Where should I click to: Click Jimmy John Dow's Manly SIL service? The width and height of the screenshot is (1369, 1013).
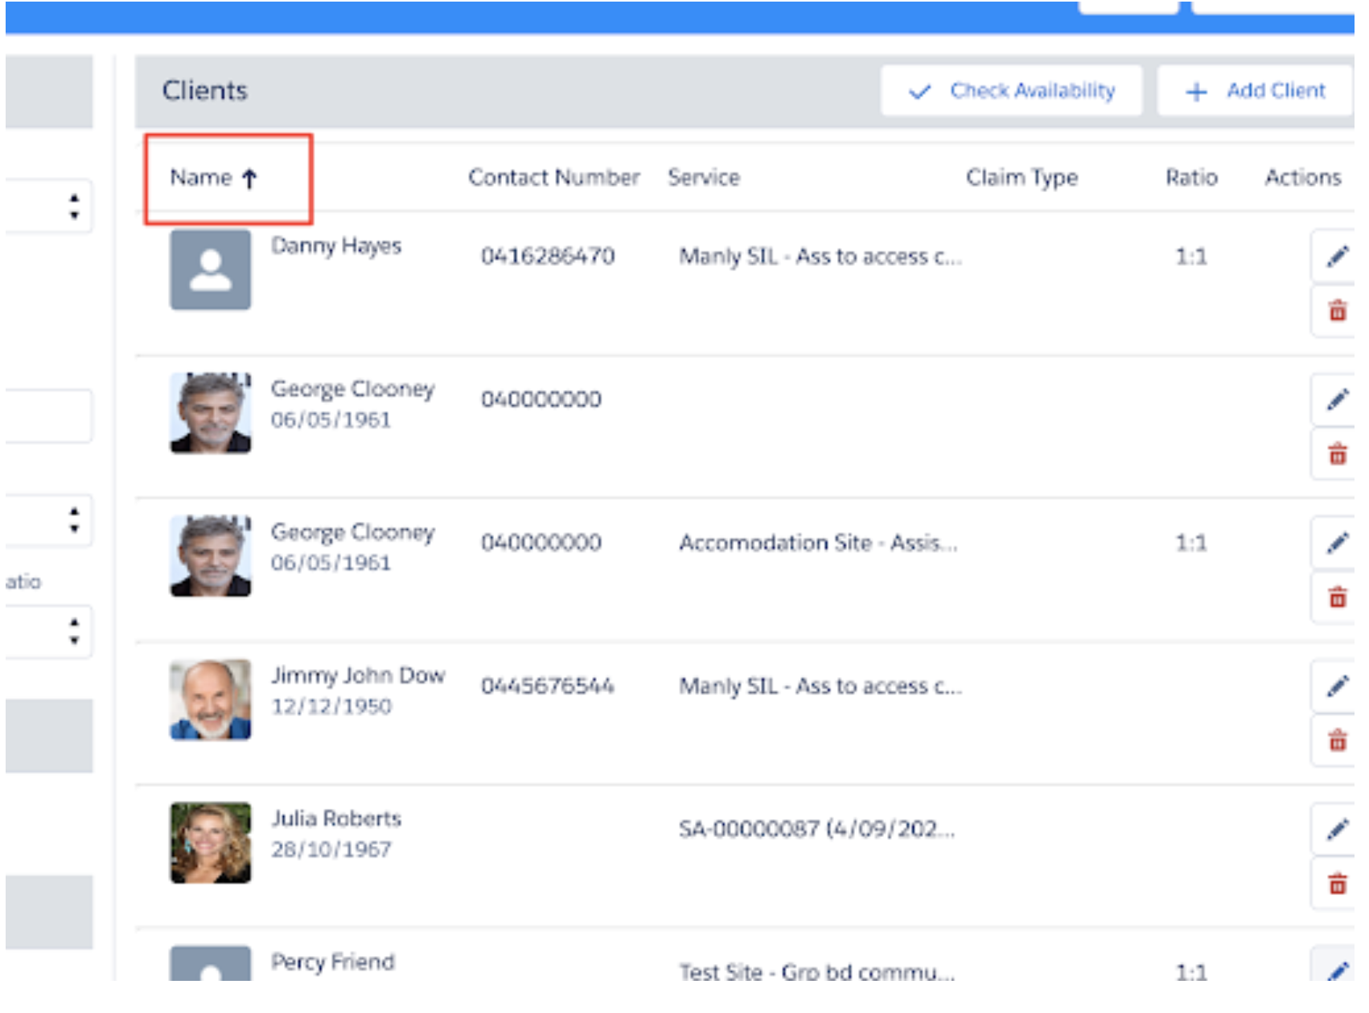(820, 686)
